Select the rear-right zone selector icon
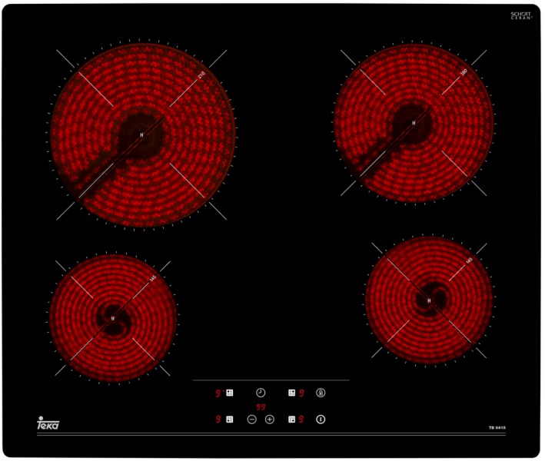545x461 pixels. 292,393
